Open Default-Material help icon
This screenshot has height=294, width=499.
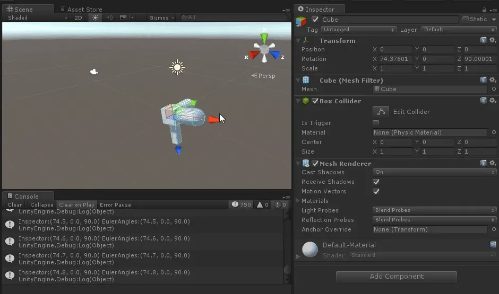(x=493, y=245)
